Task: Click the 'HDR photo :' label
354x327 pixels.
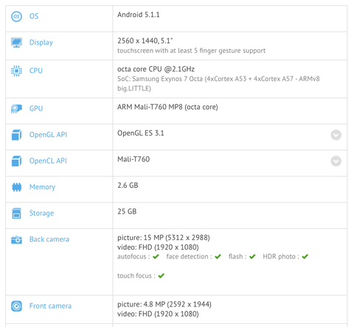Action: [x=281, y=256]
